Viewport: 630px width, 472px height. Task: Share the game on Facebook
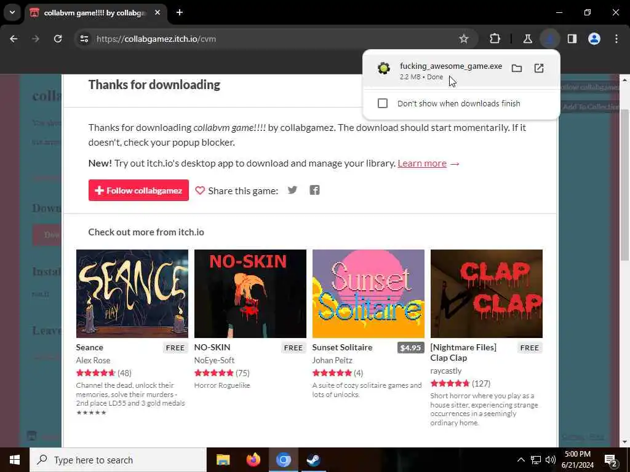[314, 191]
